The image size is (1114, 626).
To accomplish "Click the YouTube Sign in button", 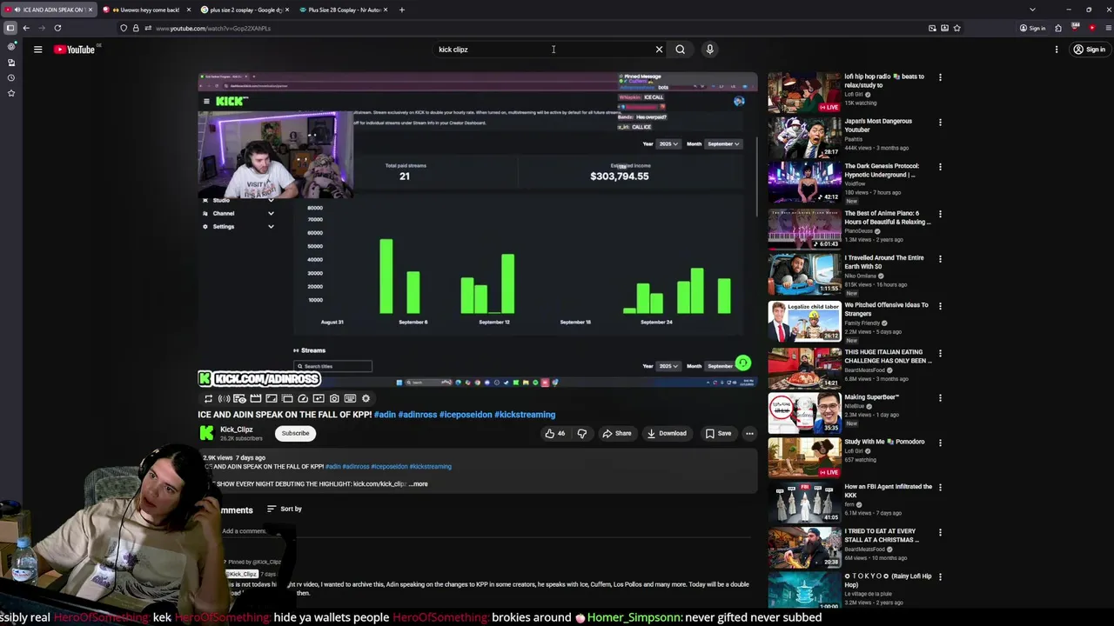I will pos(1090,50).
